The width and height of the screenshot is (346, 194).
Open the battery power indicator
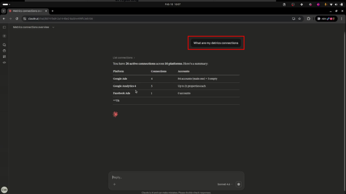(x=341, y=4)
